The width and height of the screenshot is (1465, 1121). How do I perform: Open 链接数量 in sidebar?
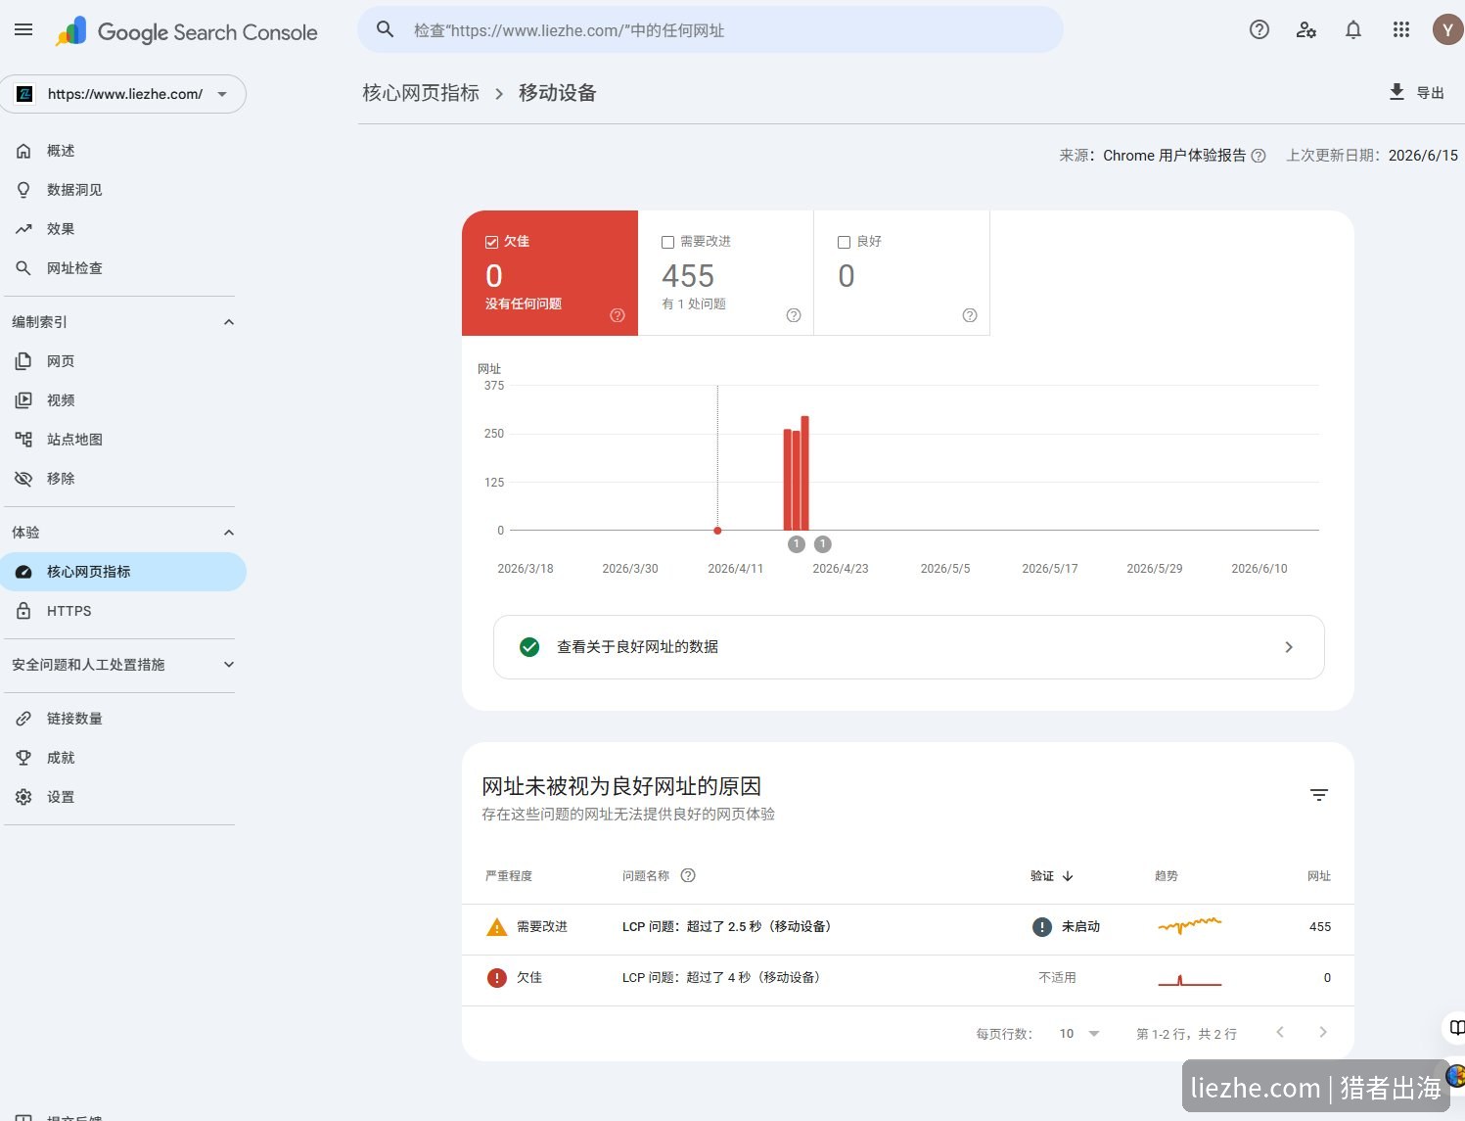123,719
